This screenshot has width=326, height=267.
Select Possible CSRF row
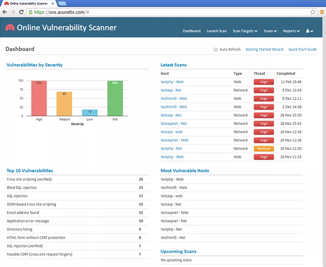click(x=77, y=254)
